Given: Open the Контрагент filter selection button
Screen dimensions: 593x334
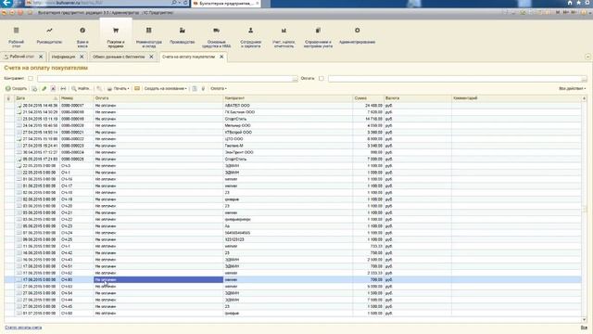Looking at the screenshot, I should tap(295, 79).
